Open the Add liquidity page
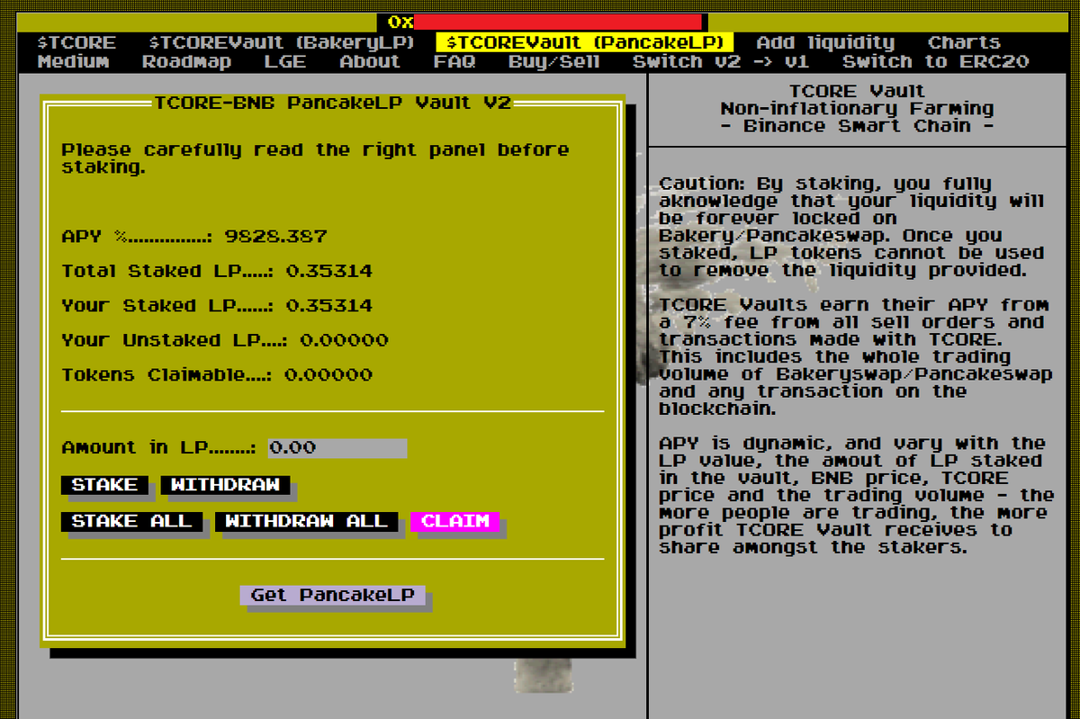 pos(825,42)
